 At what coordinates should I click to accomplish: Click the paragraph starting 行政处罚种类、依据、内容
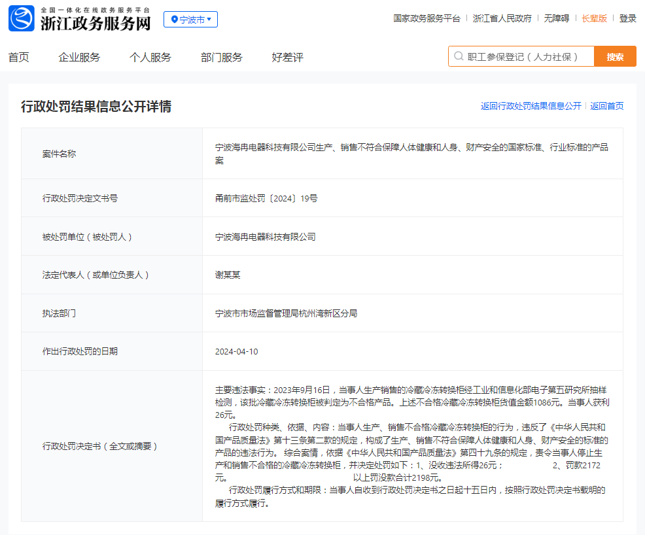[411, 453]
